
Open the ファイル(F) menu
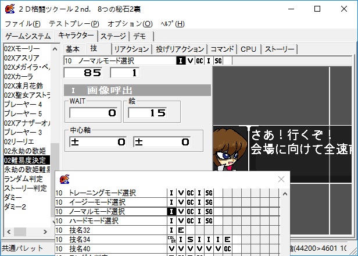click(x=23, y=23)
